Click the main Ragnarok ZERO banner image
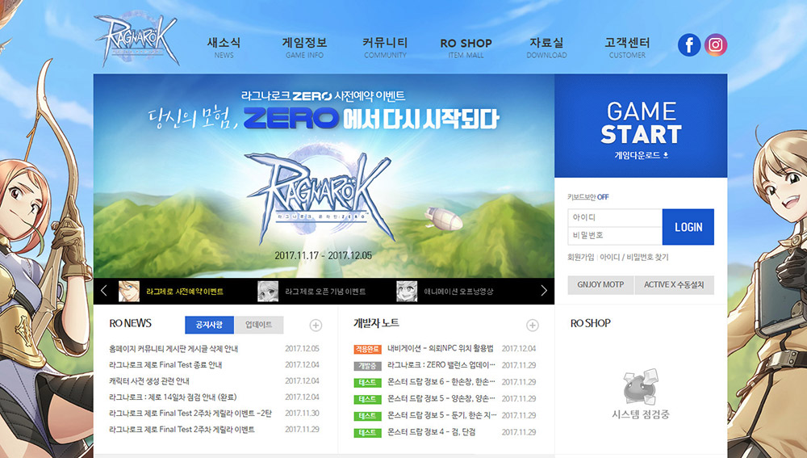 (324, 175)
